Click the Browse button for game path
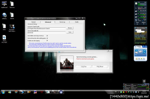Viewport: 150px width, 99px height. (70, 28)
